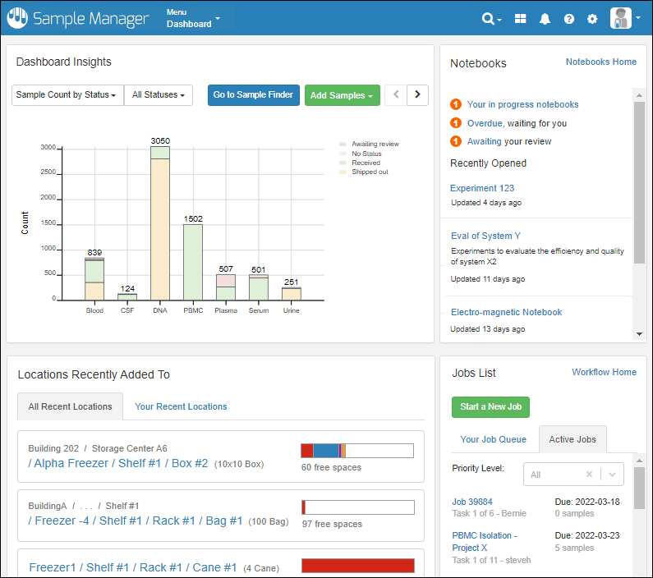Switch to Your Job Queue tab
The width and height of the screenshot is (653, 578).
click(493, 439)
